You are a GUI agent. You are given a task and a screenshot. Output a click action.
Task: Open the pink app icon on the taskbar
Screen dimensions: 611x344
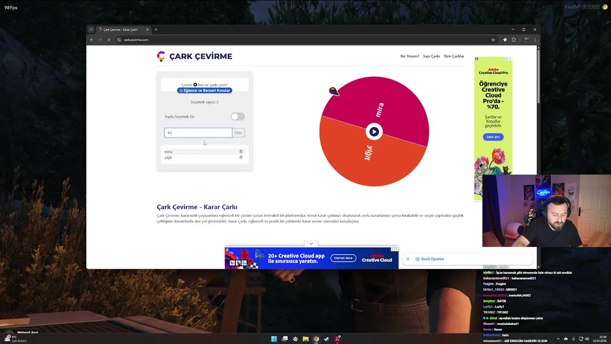click(x=337, y=339)
